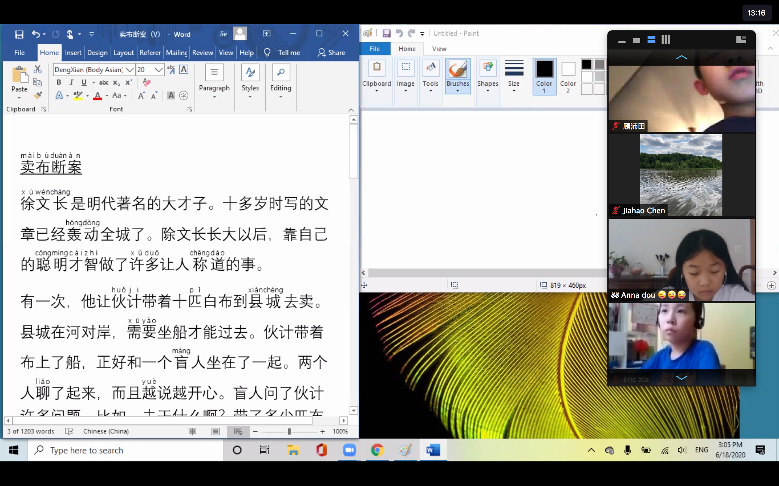779x486 pixels.
Task: Undo the last action in Word
Action: pos(36,34)
